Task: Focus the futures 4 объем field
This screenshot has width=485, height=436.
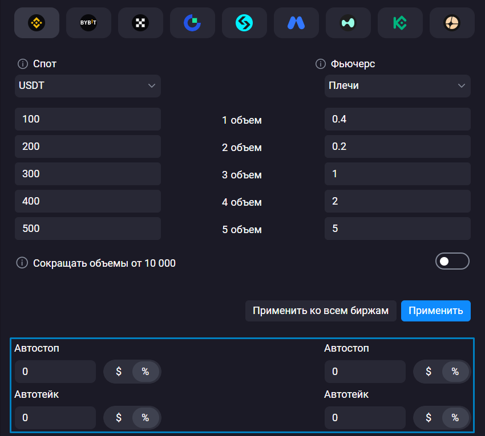Action: click(398, 201)
